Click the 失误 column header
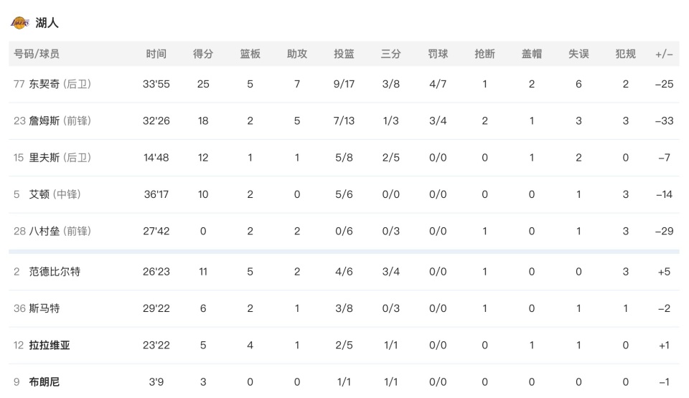 [x=578, y=54]
